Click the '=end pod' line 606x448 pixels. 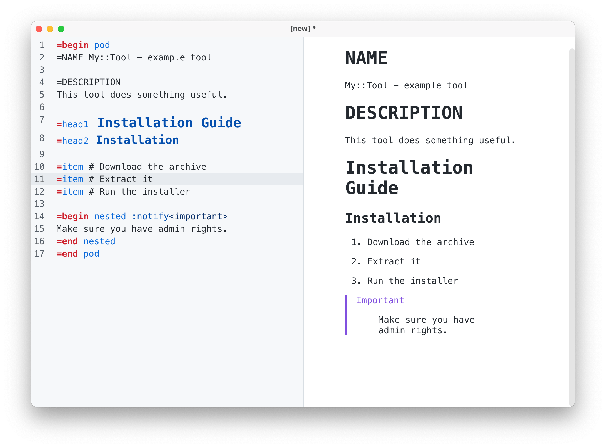coord(78,254)
